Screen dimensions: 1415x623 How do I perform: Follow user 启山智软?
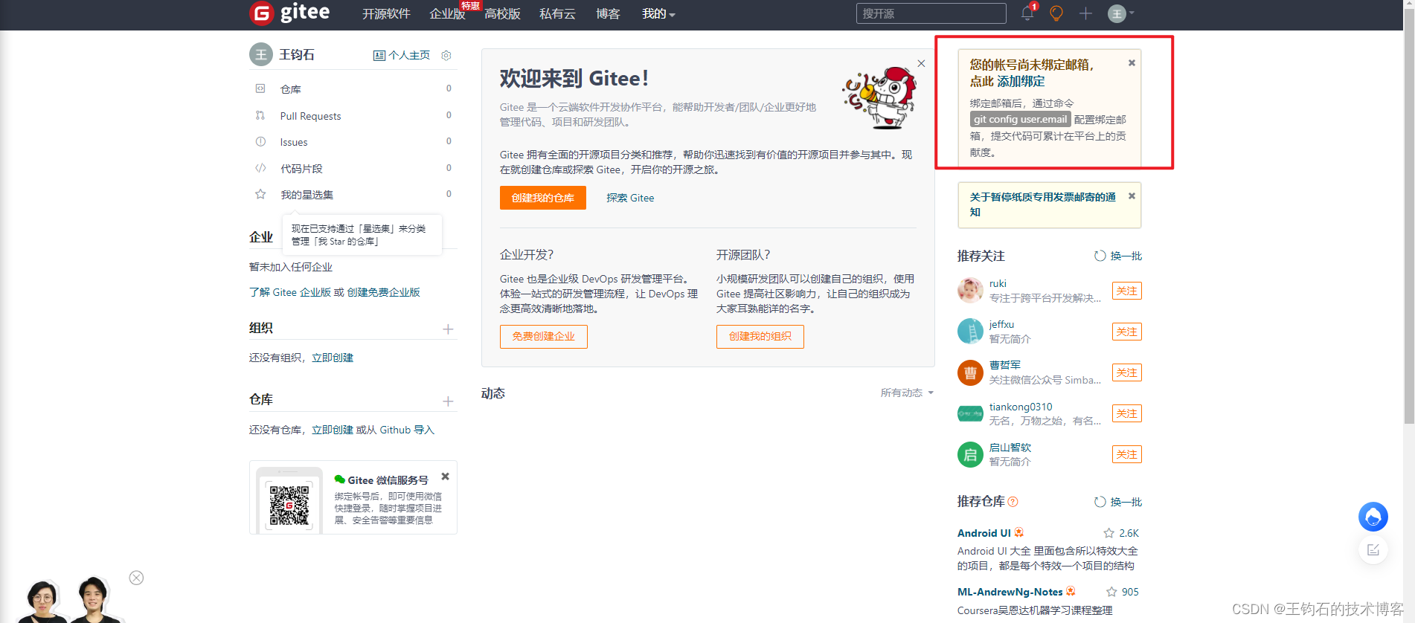[1127, 454]
